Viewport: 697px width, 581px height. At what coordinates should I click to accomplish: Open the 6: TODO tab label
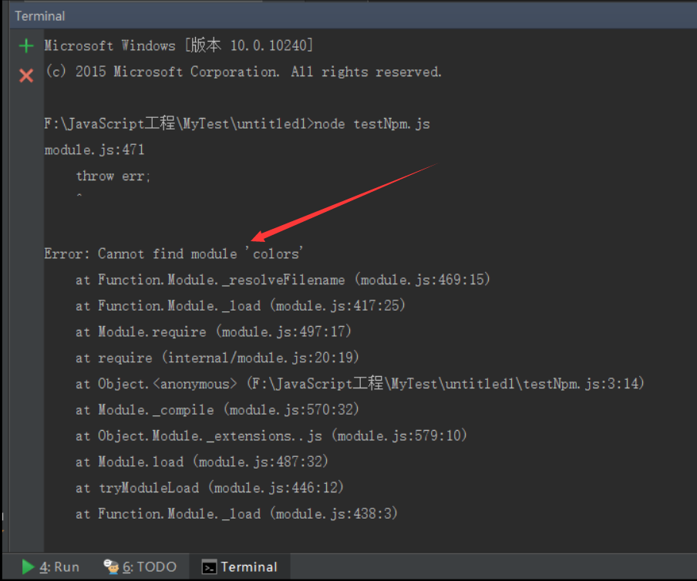[150, 567]
